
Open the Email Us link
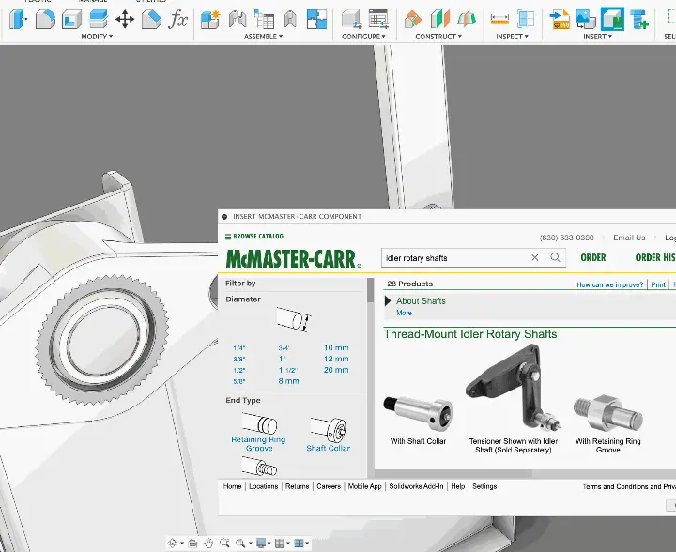[x=629, y=238]
